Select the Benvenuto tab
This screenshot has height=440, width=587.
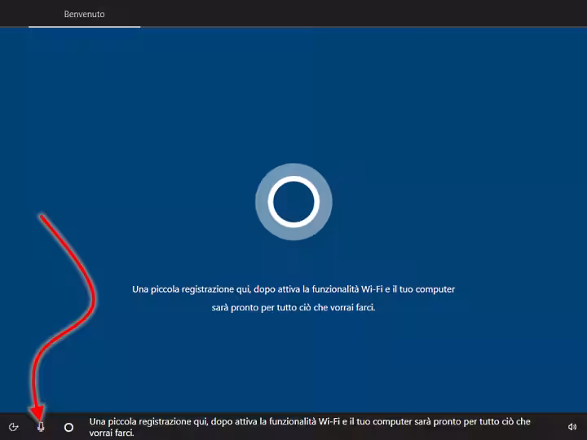point(84,14)
